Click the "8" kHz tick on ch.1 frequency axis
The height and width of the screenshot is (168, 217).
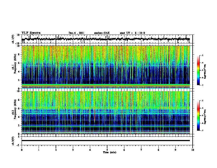coord(19,54)
